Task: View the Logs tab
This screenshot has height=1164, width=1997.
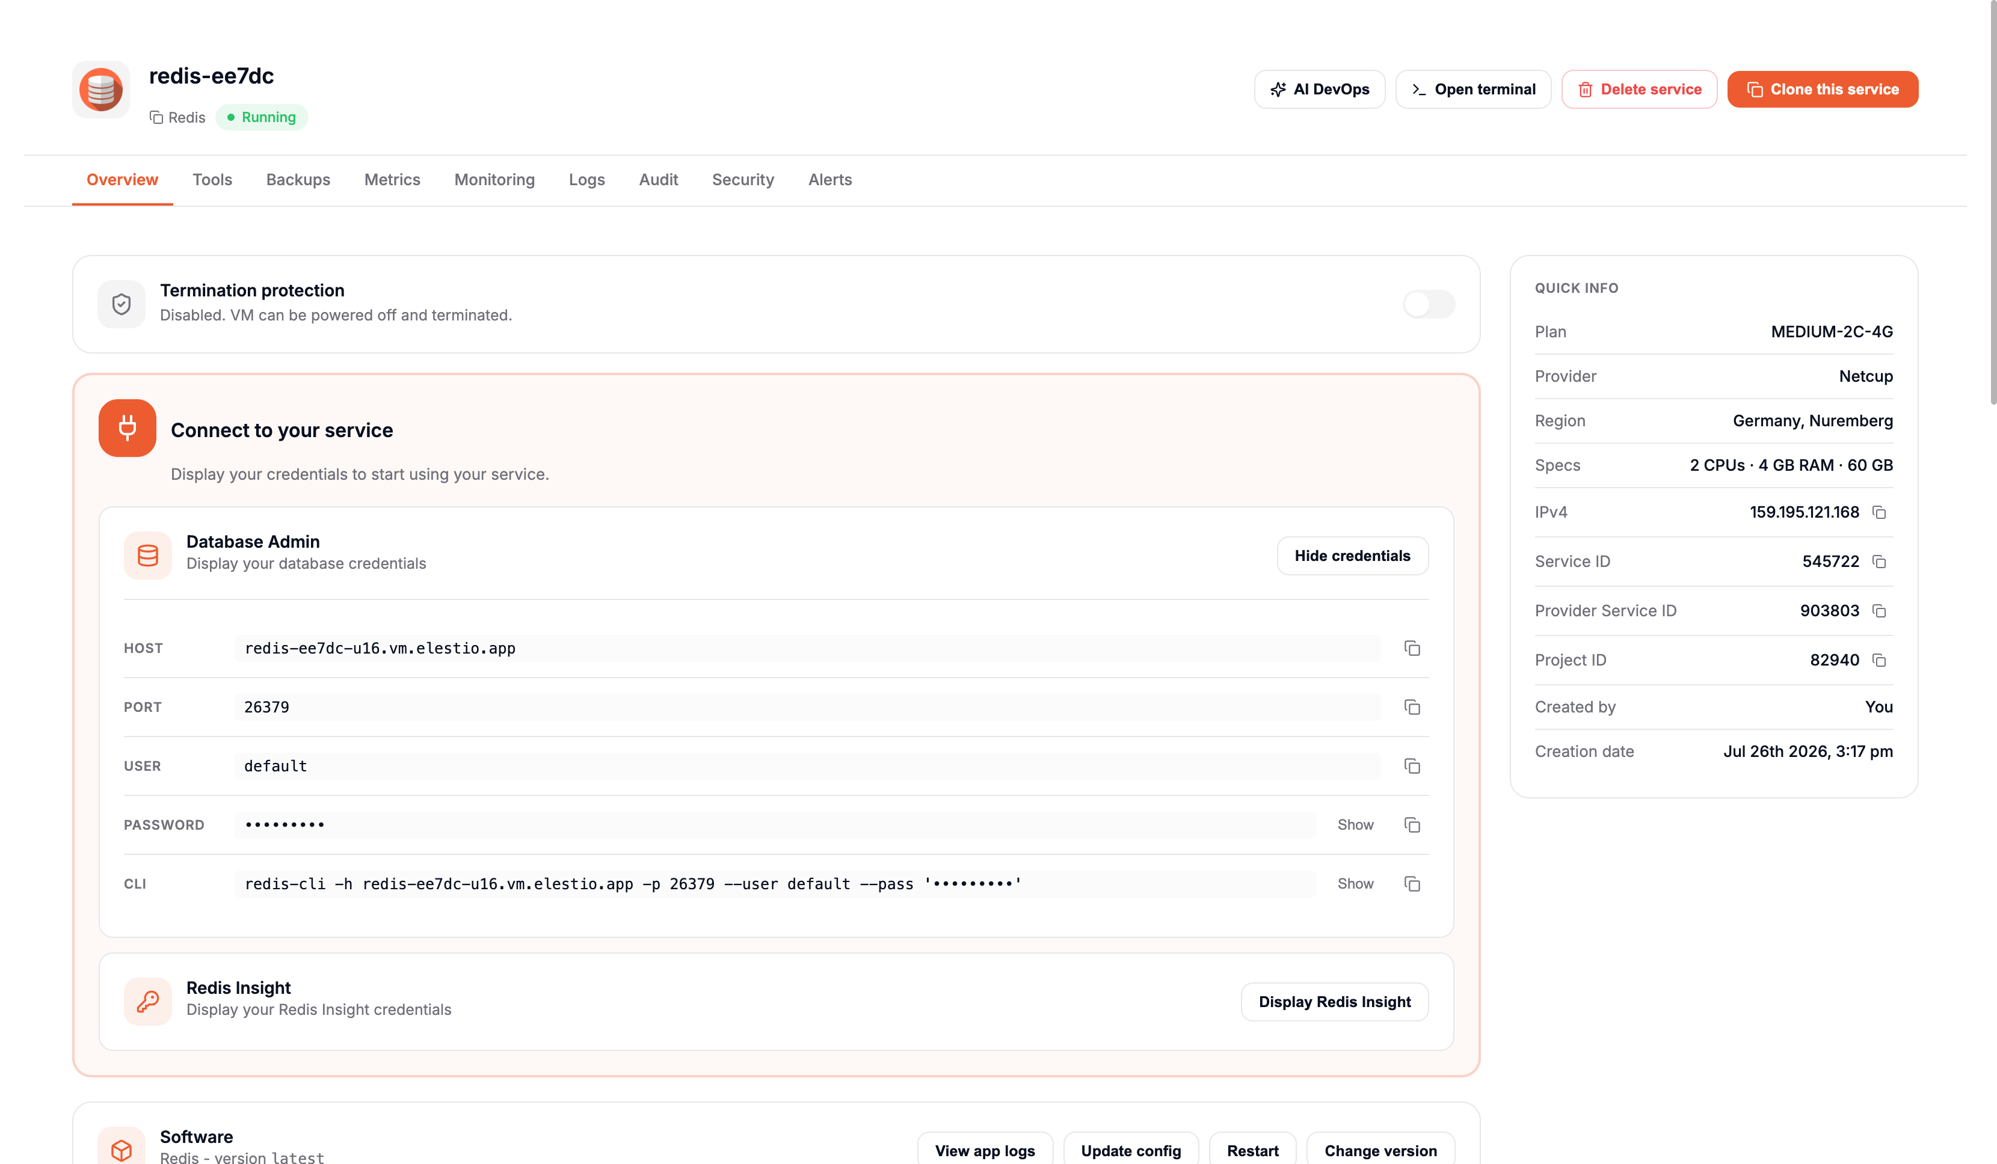Action: (x=586, y=180)
